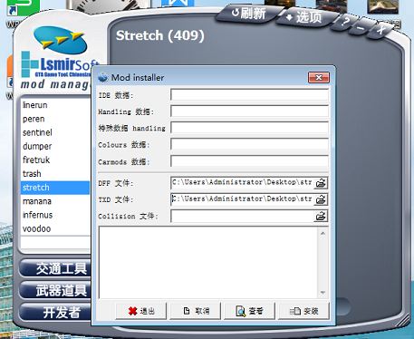This screenshot has width=414, height=339.
Task: Open the 交通工具 vehicles category
Action: click(x=55, y=268)
